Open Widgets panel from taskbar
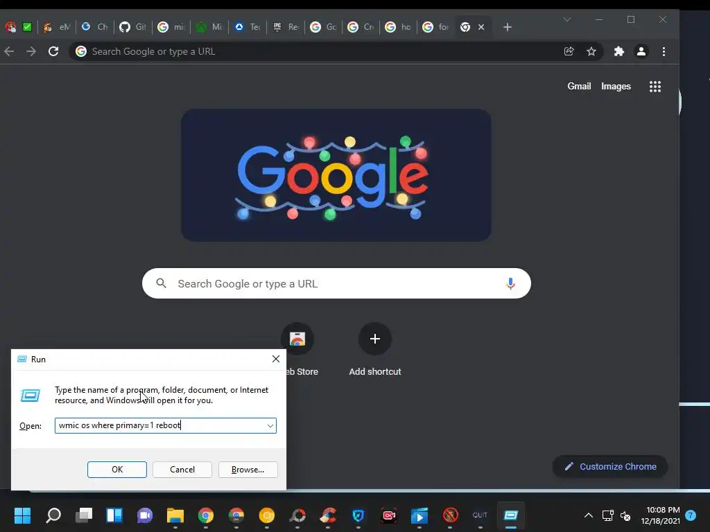 tap(114, 515)
